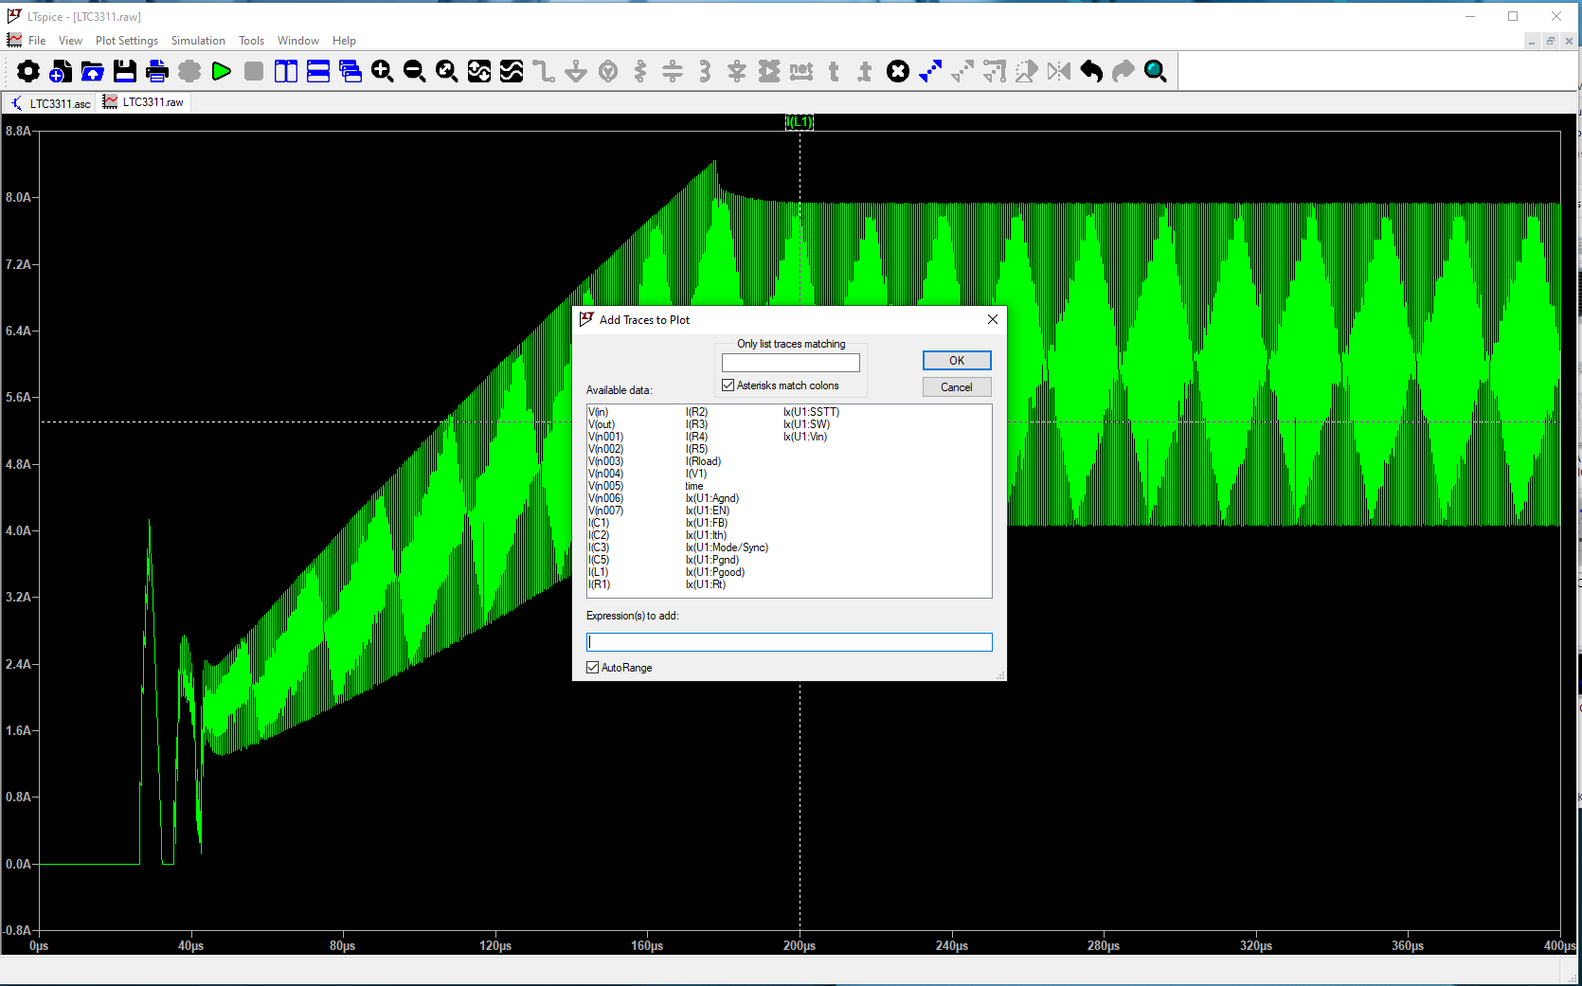Click the Only list traces matching field
This screenshot has height=986, width=1582.
pyautogui.click(x=790, y=363)
